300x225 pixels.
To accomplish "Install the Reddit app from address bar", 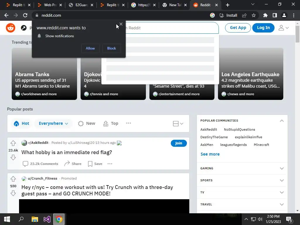I will (x=228, y=15).
